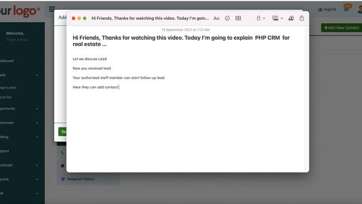Click the green Save button in the CRM dialog

pos(62,132)
